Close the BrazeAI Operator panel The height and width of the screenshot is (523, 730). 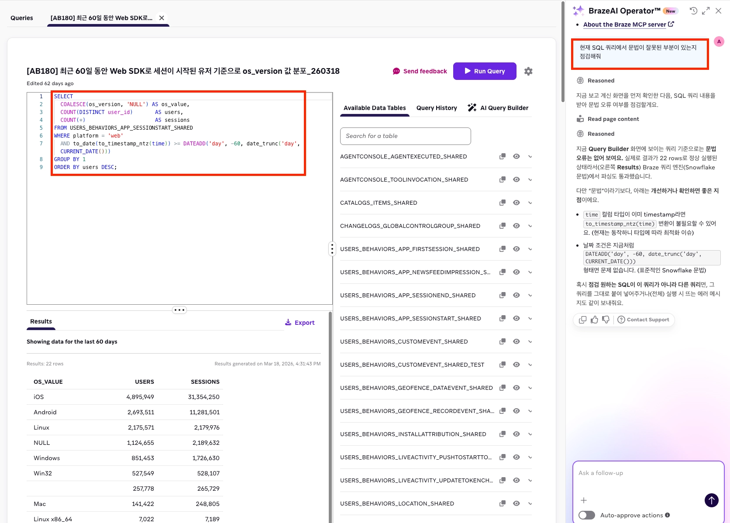tap(718, 11)
